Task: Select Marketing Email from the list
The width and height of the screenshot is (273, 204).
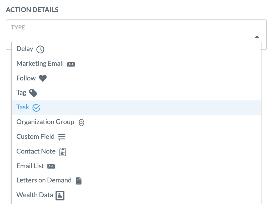Action: pos(136,64)
